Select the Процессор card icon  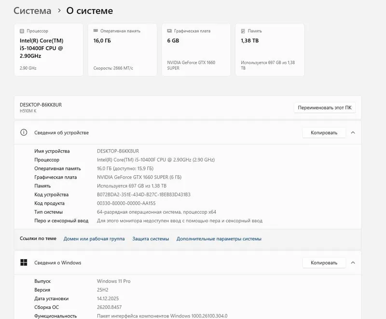[22, 31]
